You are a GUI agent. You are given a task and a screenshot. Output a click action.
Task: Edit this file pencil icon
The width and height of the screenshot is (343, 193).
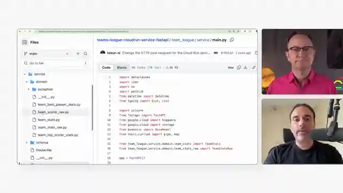pyautogui.click(x=253, y=68)
